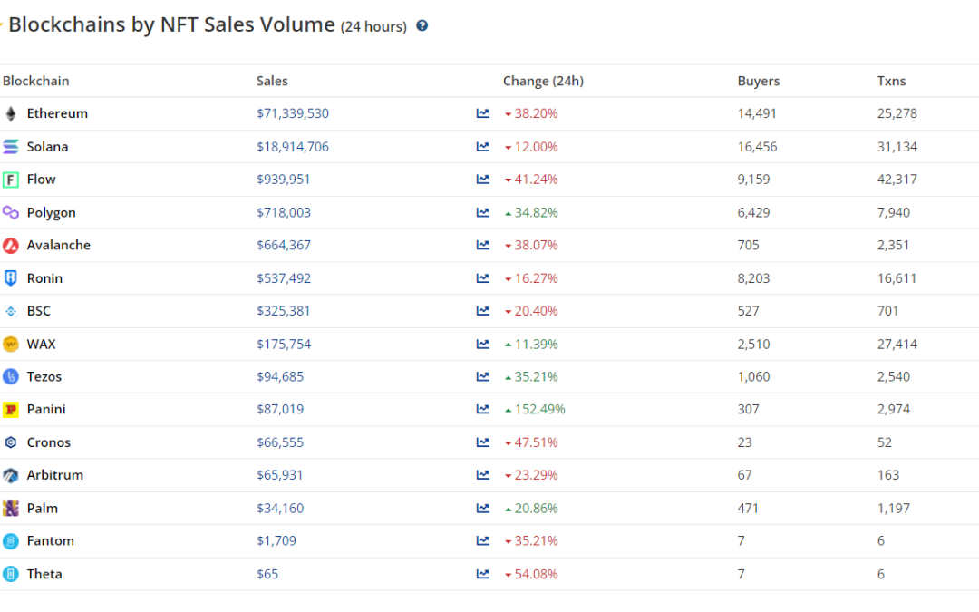979x612 pixels.
Task: Click the Avalanche logo icon
Action: click(11, 246)
